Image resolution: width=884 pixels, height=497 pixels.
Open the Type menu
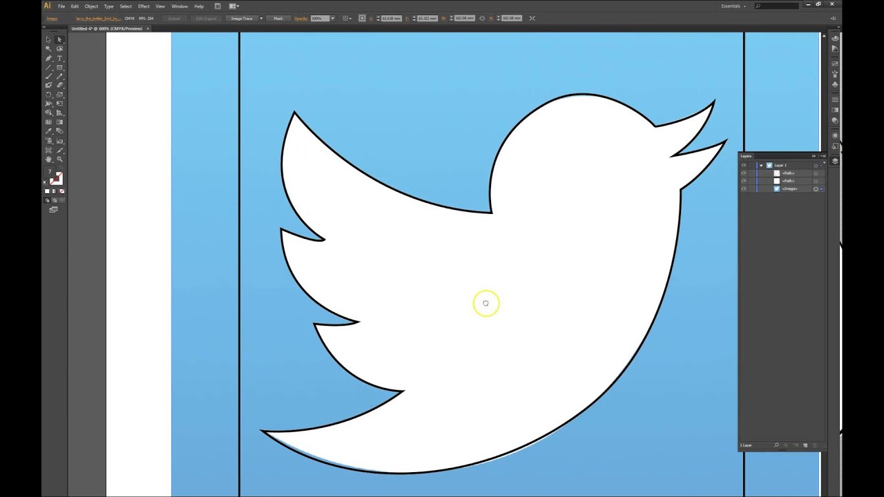click(108, 6)
